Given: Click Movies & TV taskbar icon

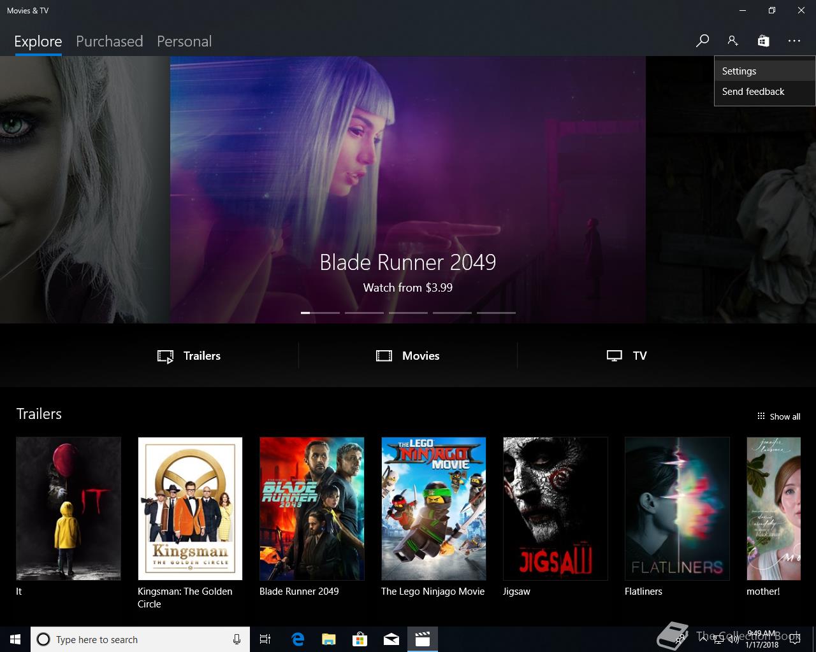Looking at the screenshot, I should click(x=423, y=639).
